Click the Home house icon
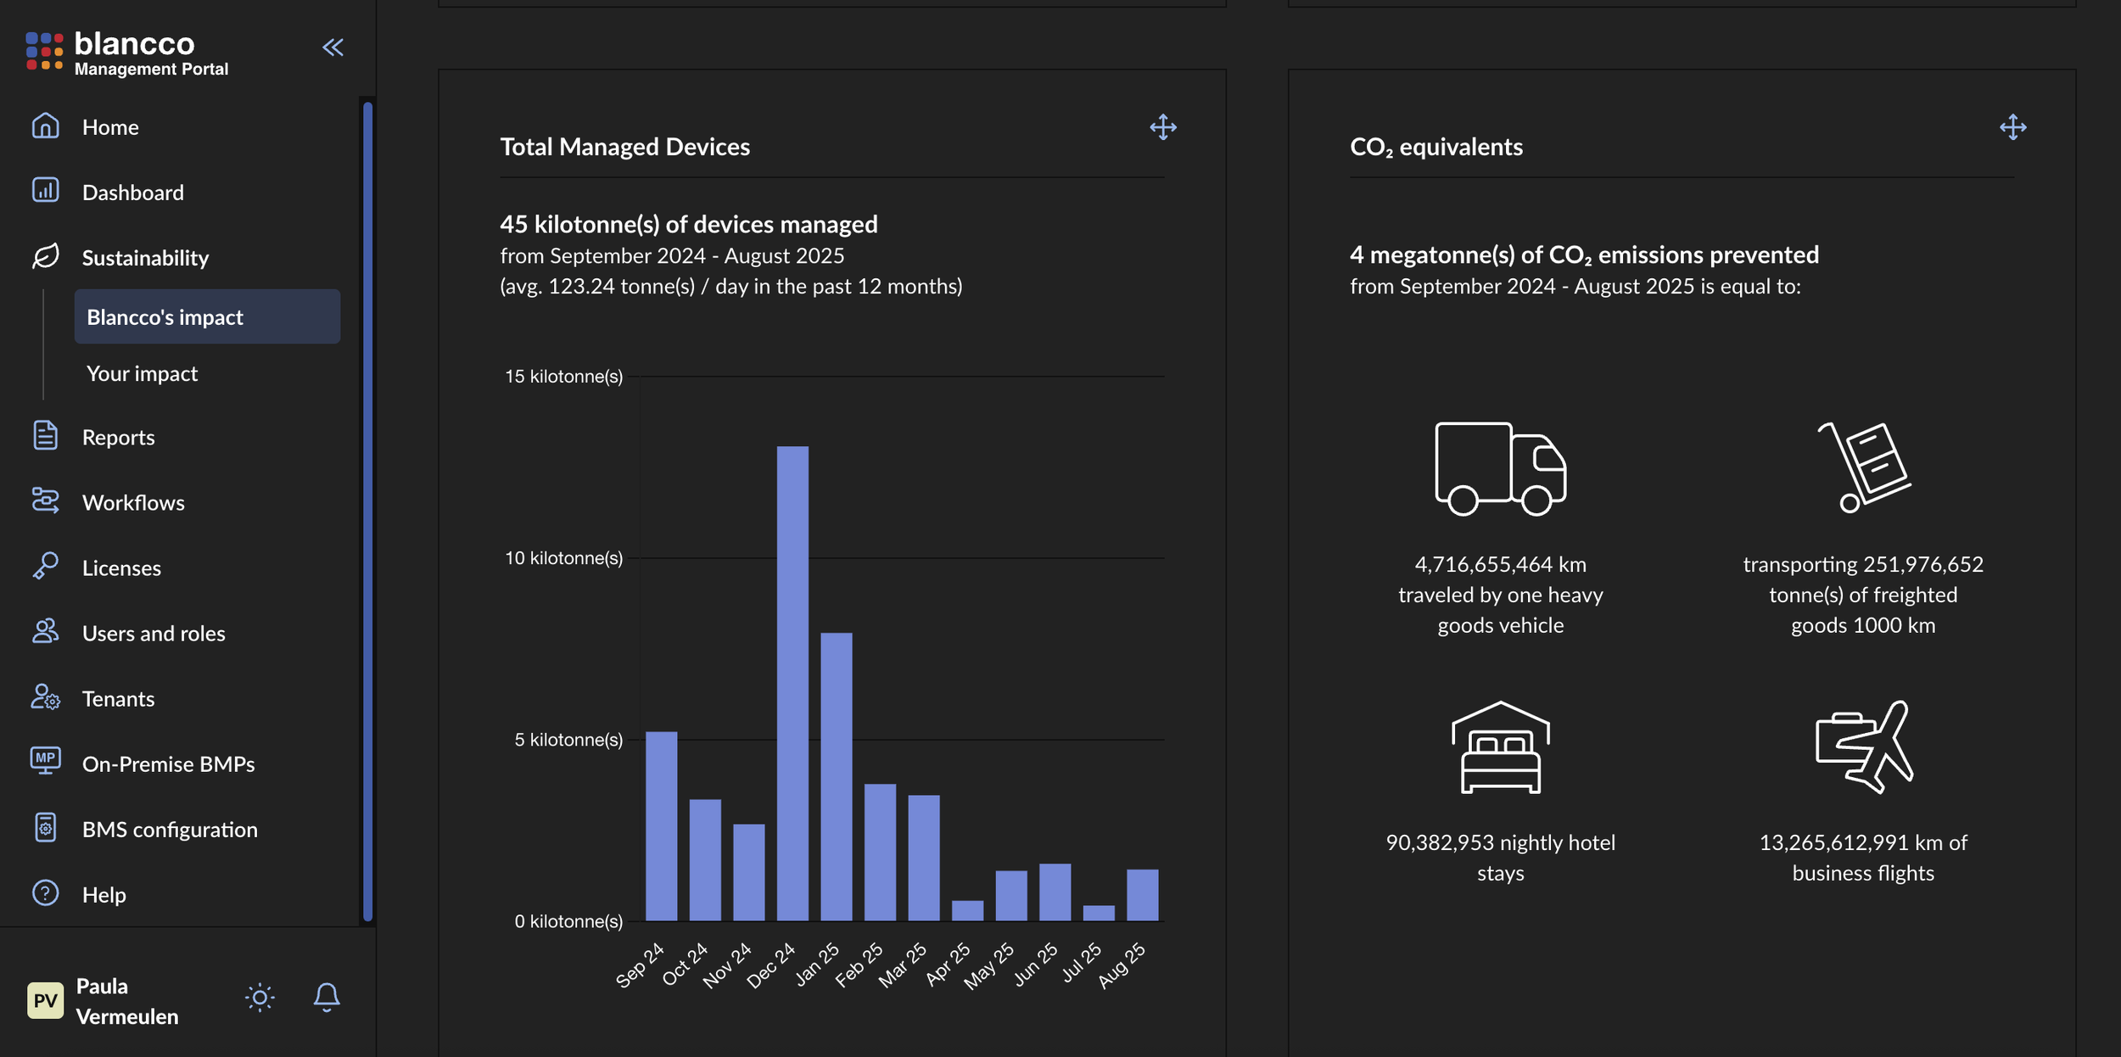The height and width of the screenshot is (1057, 2121). tap(45, 126)
